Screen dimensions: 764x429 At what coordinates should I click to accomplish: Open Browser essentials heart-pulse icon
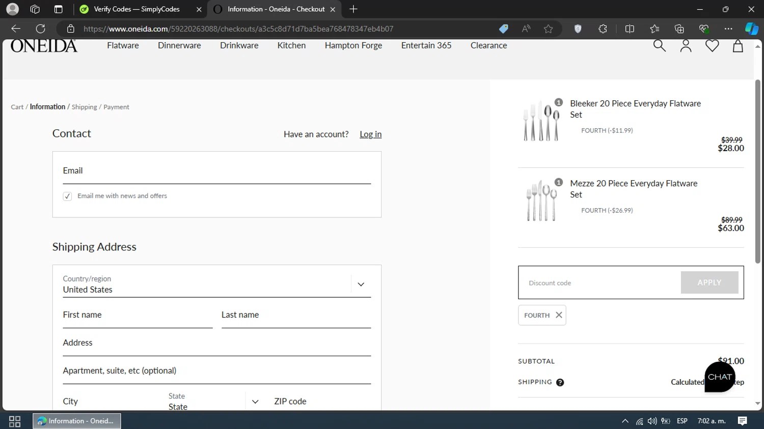tap(704, 29)
